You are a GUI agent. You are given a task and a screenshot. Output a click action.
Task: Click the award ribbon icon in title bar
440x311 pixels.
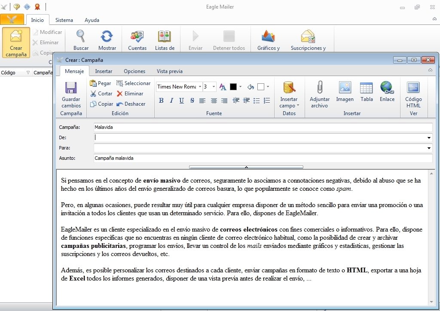[x=37, y=7]
